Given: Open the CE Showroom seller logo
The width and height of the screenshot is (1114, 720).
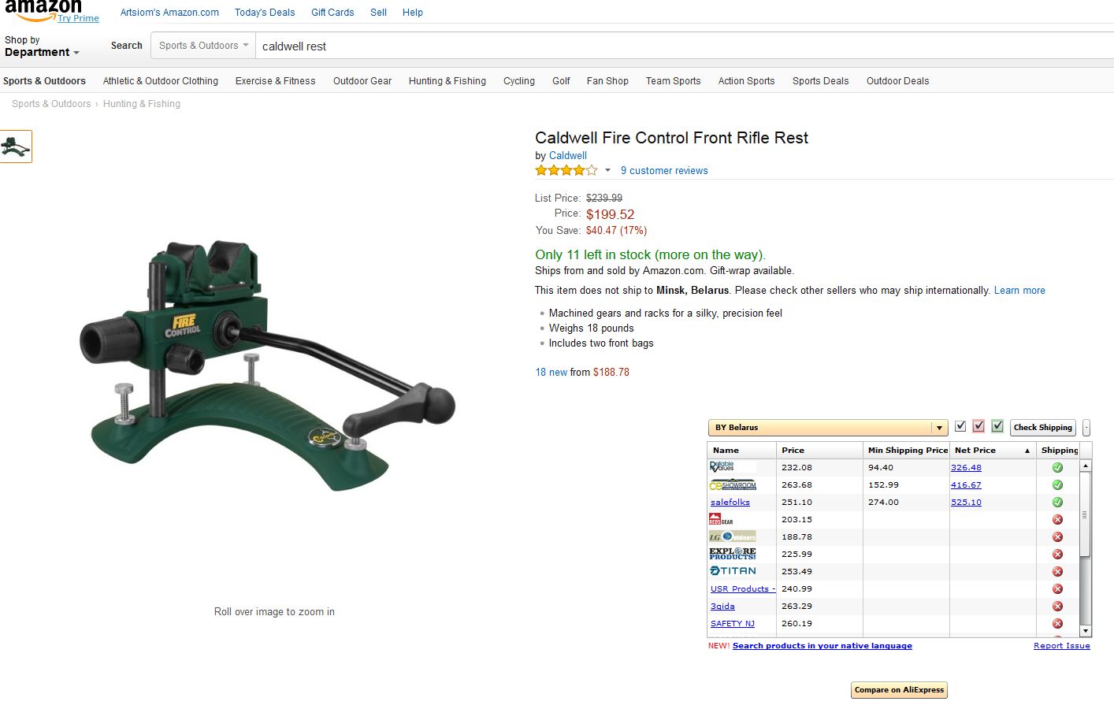Looking at the screenshot, I should click(733, 485).
